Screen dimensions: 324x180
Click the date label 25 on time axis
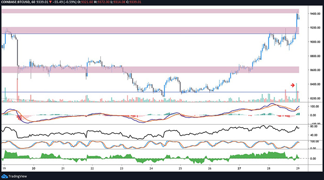coord(181,168)
